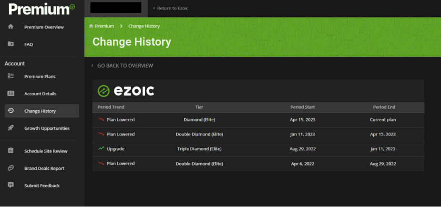
Task: Click the Brand Deals Report icon
Action: (10, 168)
